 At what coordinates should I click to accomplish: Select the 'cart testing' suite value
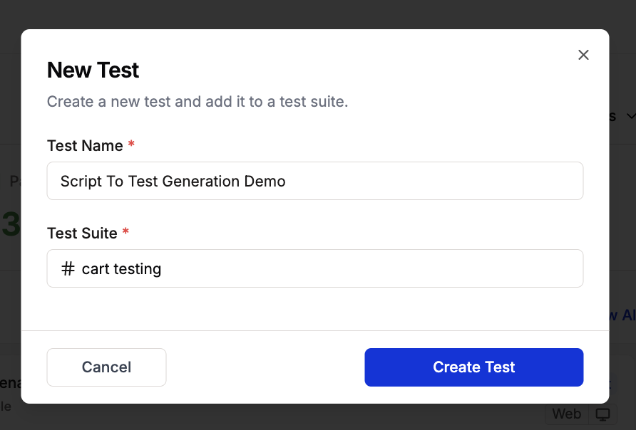[x=121, y=269]
